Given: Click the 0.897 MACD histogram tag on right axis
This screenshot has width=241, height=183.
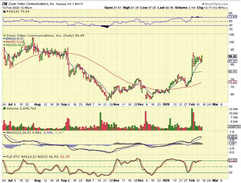Looking at the screenshot, I should tap(232, 143).
